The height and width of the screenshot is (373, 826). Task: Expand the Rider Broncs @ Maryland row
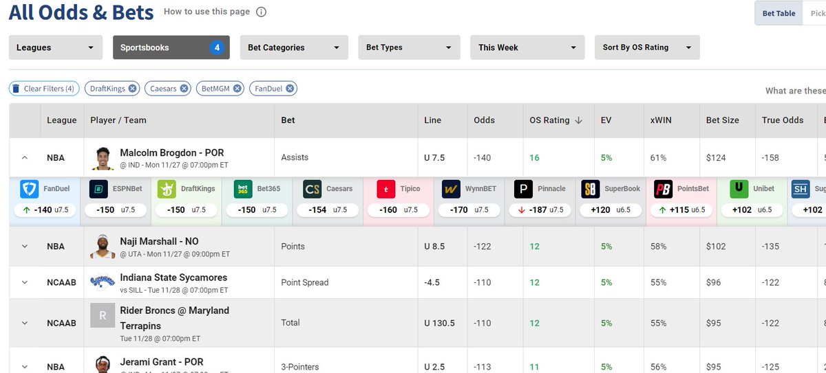(25, 323)
